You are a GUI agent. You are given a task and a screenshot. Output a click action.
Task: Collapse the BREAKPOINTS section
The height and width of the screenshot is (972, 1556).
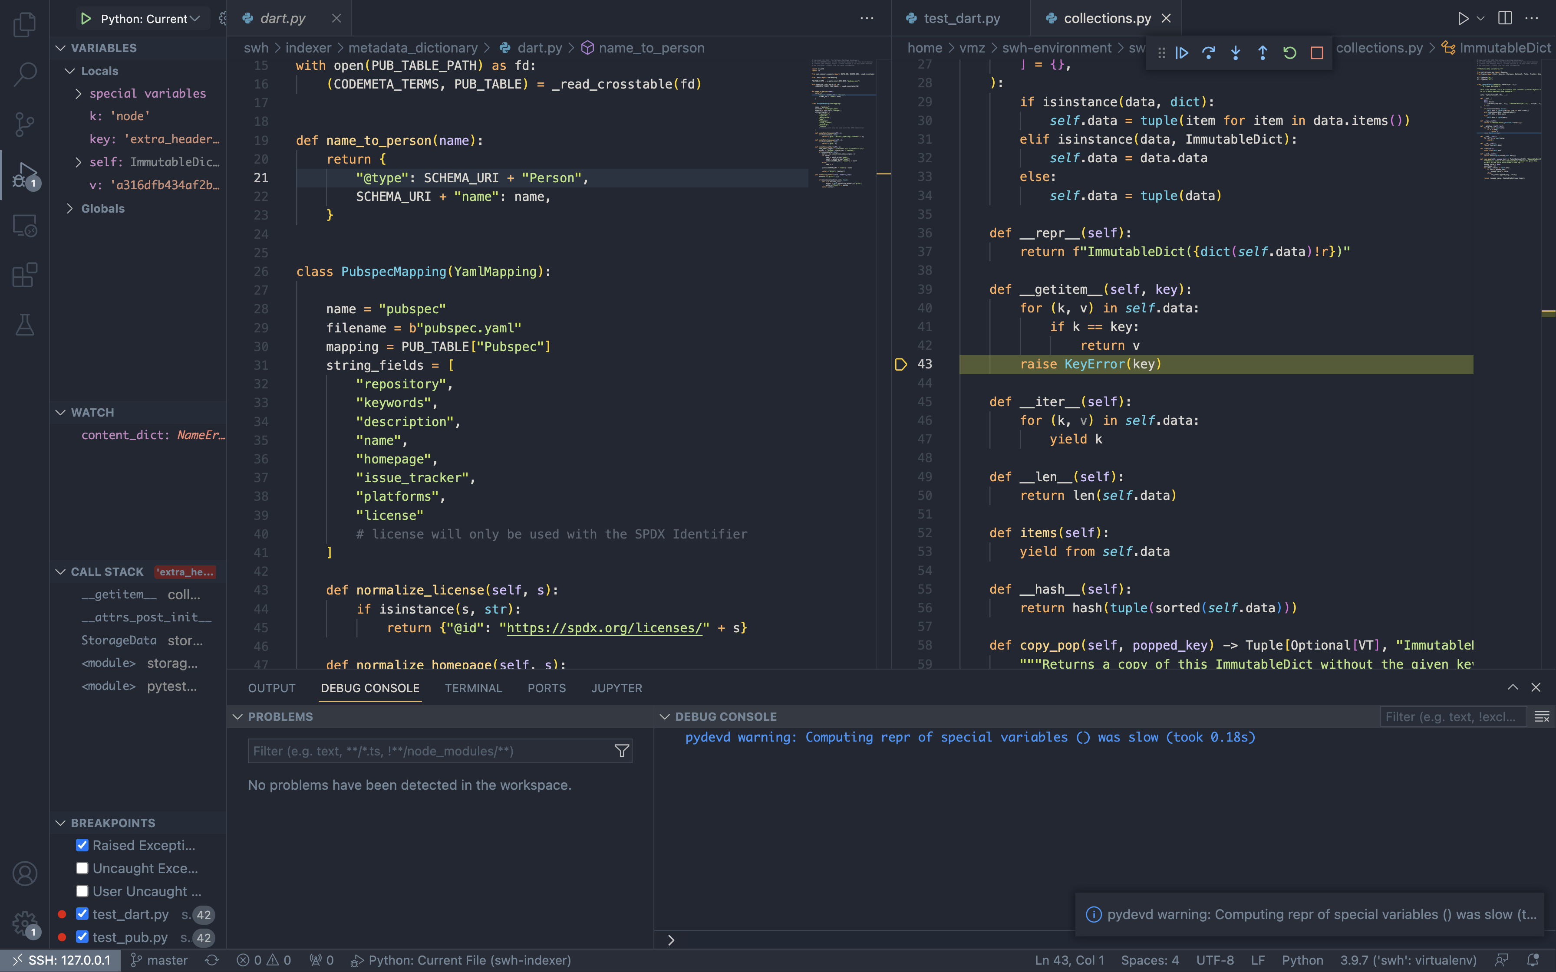pyautogui.click(x=60, y=823)
